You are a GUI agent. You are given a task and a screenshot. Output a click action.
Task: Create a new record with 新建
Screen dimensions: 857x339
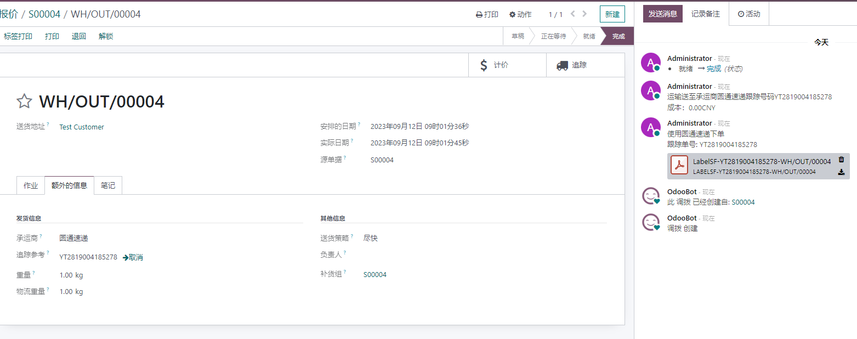coord(612,14)
